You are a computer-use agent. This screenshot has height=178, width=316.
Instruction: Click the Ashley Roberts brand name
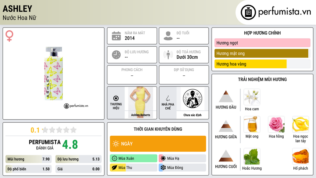[x=141, y=115]
